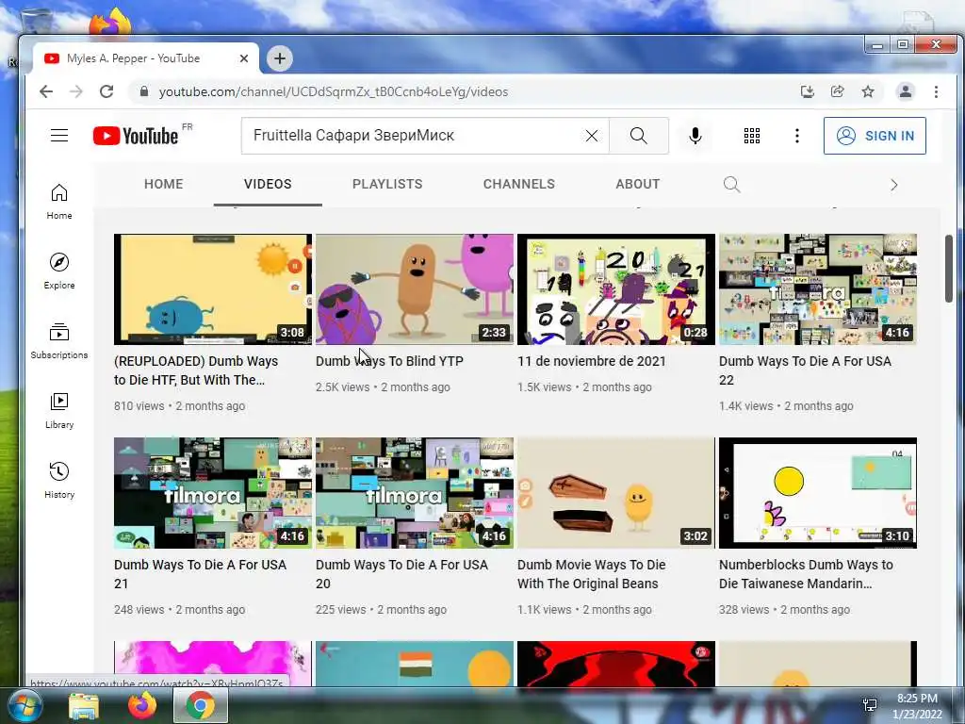Click the page vertical scrollbar

click(x=949, y=268)
